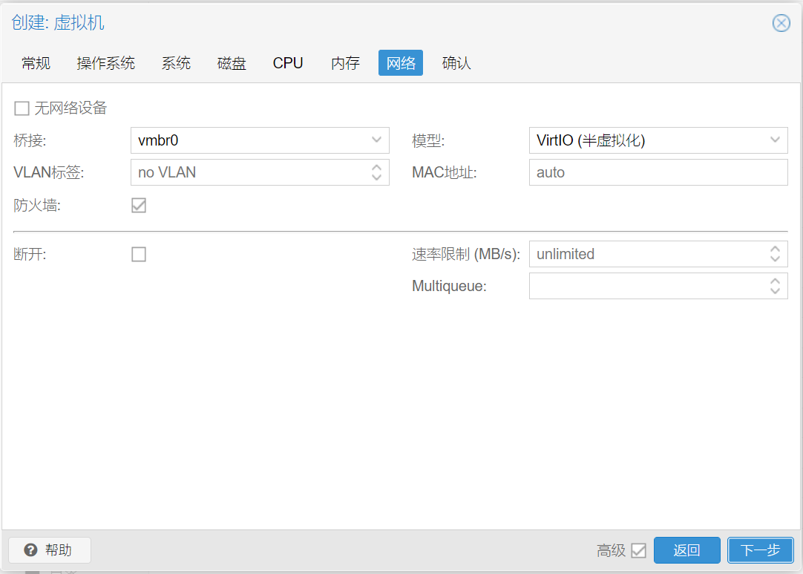This screenshot has width=803, height=574.
Task: Expand the 模型 VirtIO dropdown arrow
Action: click(x=775, y=140)
